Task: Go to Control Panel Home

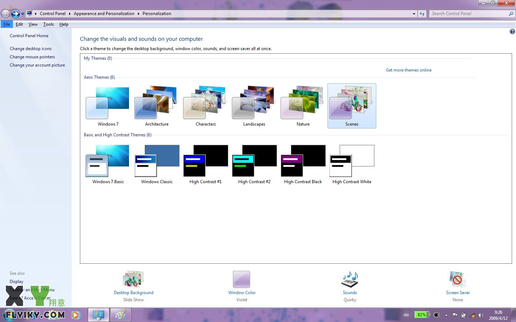Action: pos(29,36)
